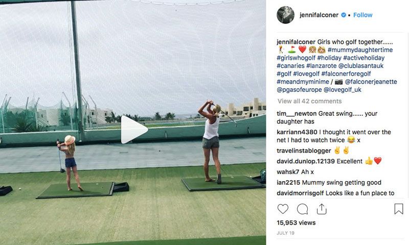The height and width of the screenshot is (245, 409).
Task: Click the JULY 19 post date
Action: click(285, 233)
